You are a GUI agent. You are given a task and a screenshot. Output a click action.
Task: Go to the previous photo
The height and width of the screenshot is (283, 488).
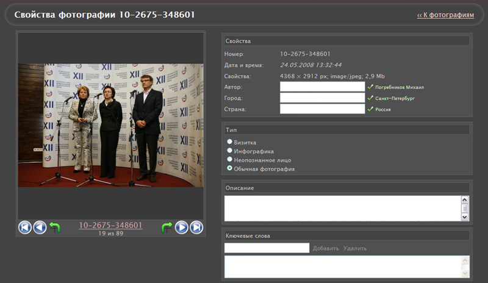coord(40,227)
